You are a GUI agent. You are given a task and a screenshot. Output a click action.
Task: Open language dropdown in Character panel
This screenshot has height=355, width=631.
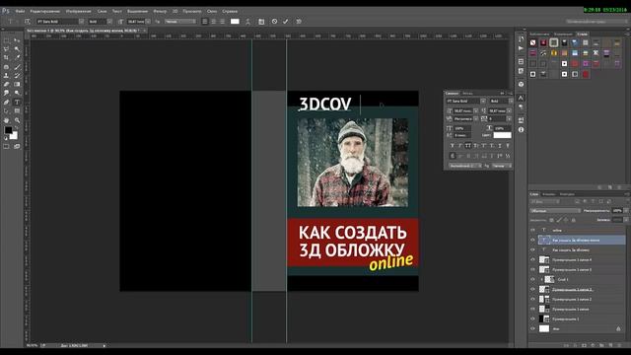pos(464,166)
